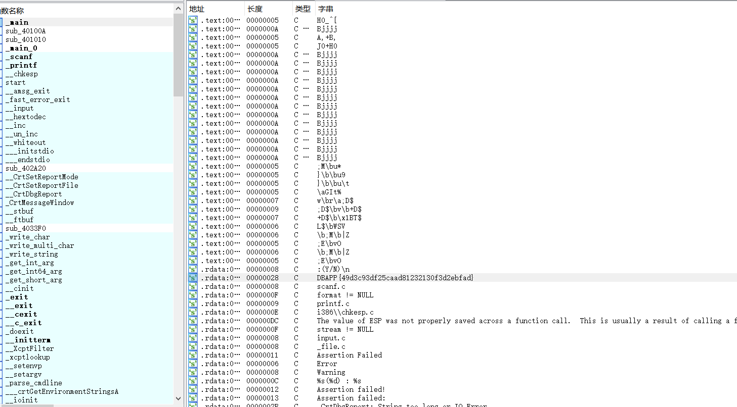Click the S icon next to the :(Y/N) string
The image size is (737, 407).
[x=192, y=269]
